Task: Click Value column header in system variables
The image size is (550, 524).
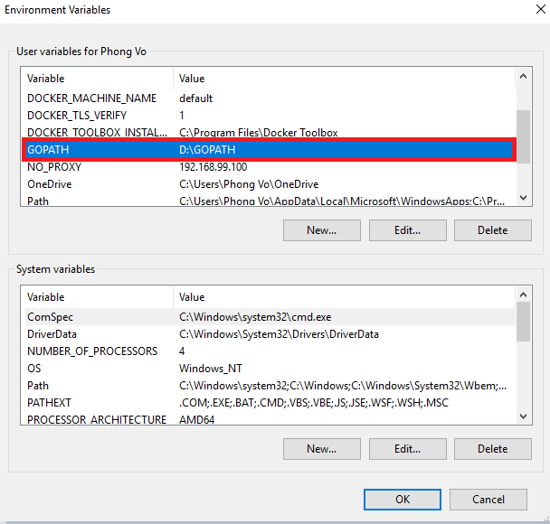Action: 345,297
